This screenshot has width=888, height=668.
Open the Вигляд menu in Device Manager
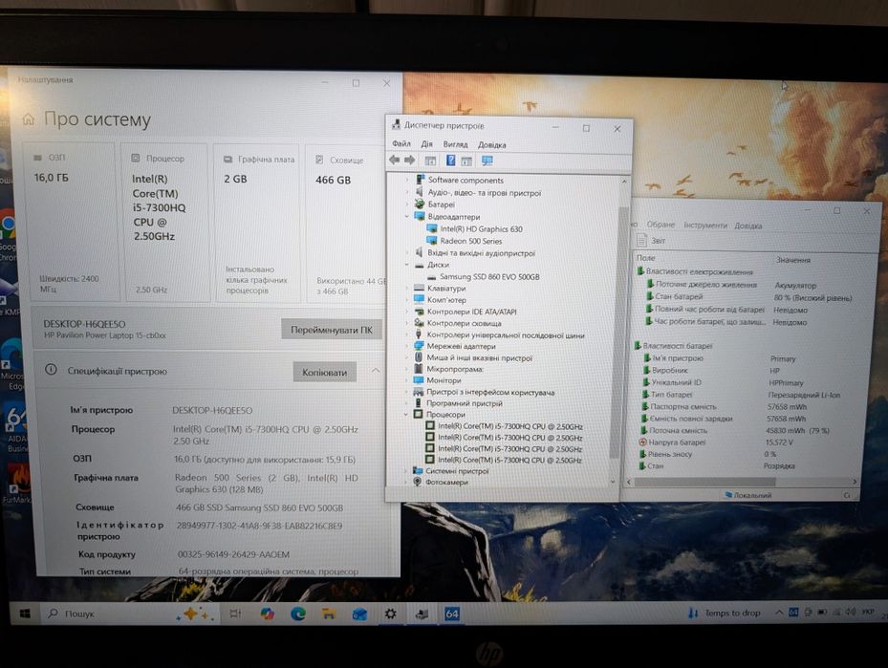click(x=455, y=145)
